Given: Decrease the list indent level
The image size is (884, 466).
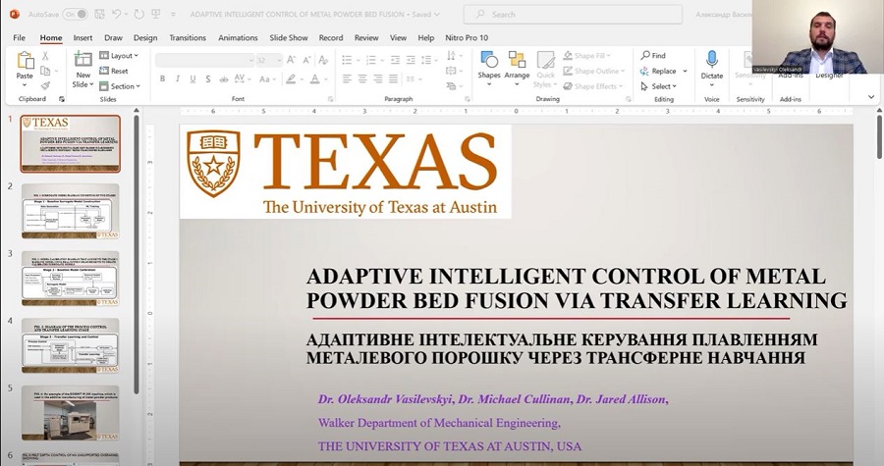Looking at the screenshot, I should 395,60.
